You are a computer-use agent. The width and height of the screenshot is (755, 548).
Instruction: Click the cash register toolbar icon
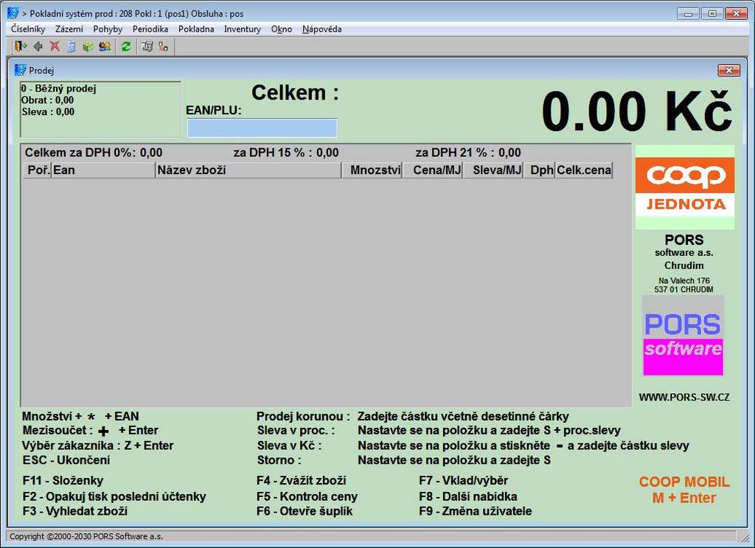pyautogui.click(x=147, y=46)
